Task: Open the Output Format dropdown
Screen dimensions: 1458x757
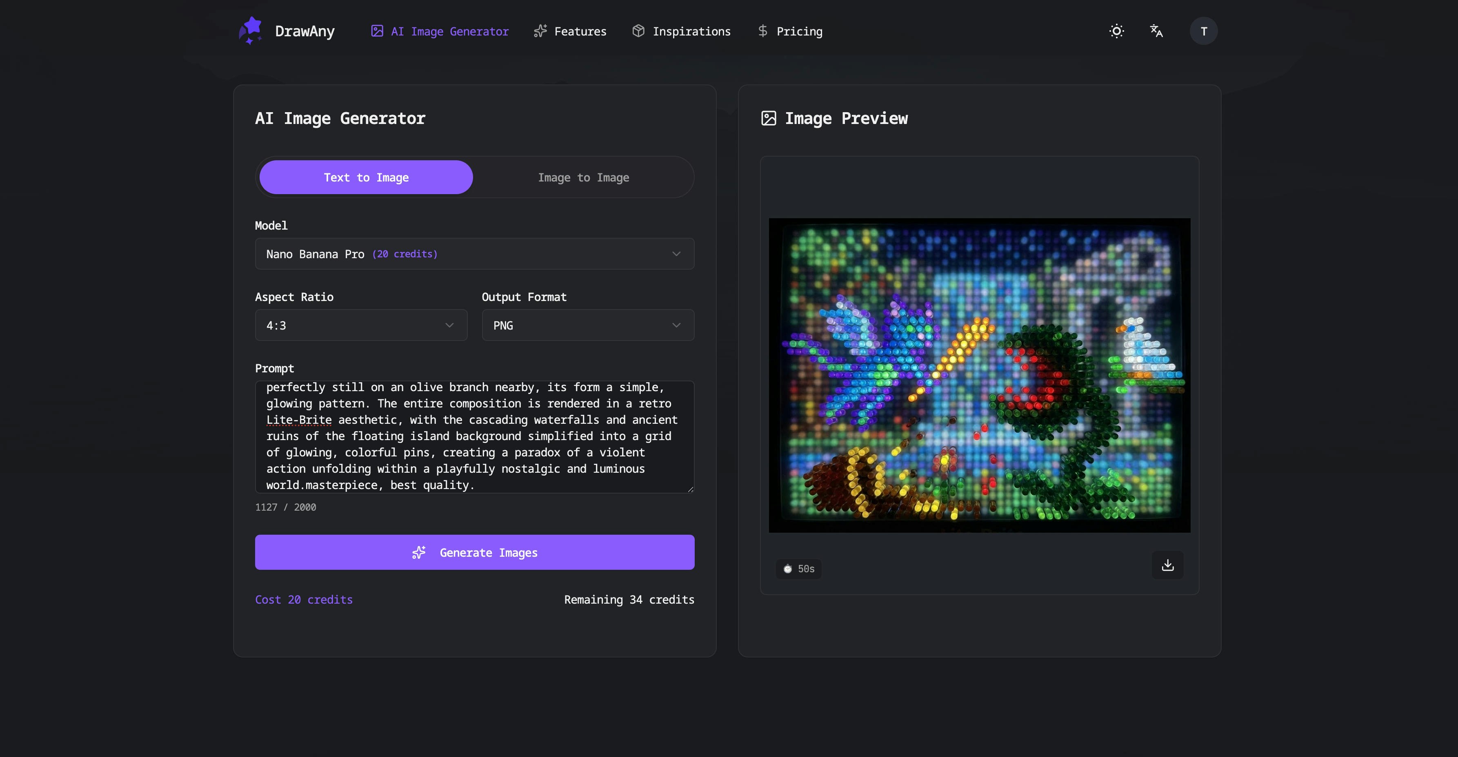Action: tap(587, 325)
